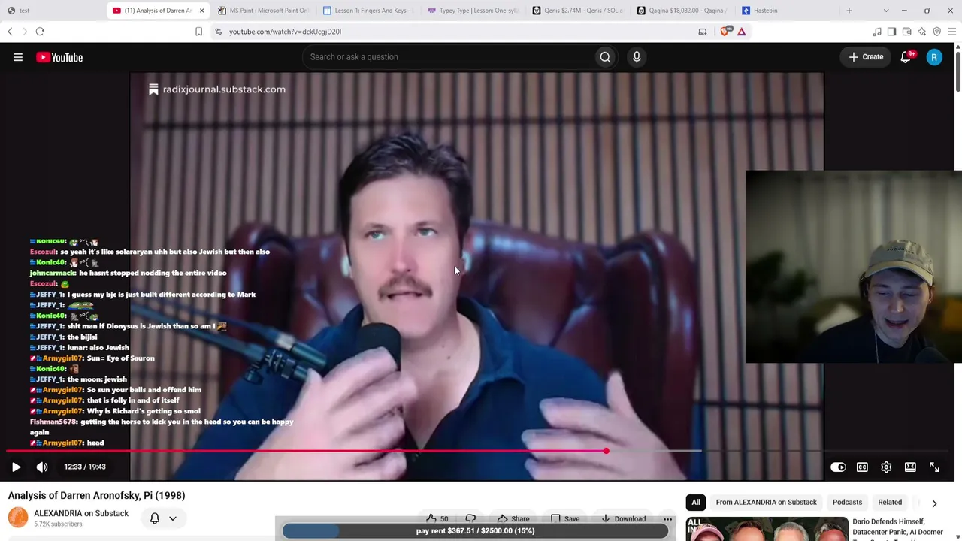This screenshot has width=962, height=541.
Task: Open the Dario Defends Himself video thumbnail
Action: click(767, 529)
